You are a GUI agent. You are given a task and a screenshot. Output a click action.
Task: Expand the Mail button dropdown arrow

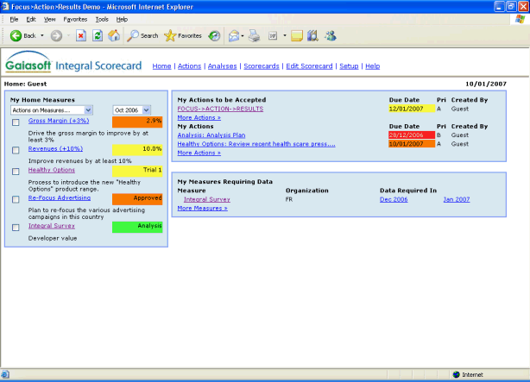[x=243, y=36]
